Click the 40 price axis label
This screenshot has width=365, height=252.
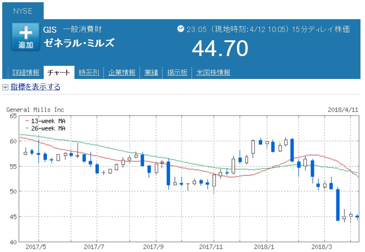(13, 242)
